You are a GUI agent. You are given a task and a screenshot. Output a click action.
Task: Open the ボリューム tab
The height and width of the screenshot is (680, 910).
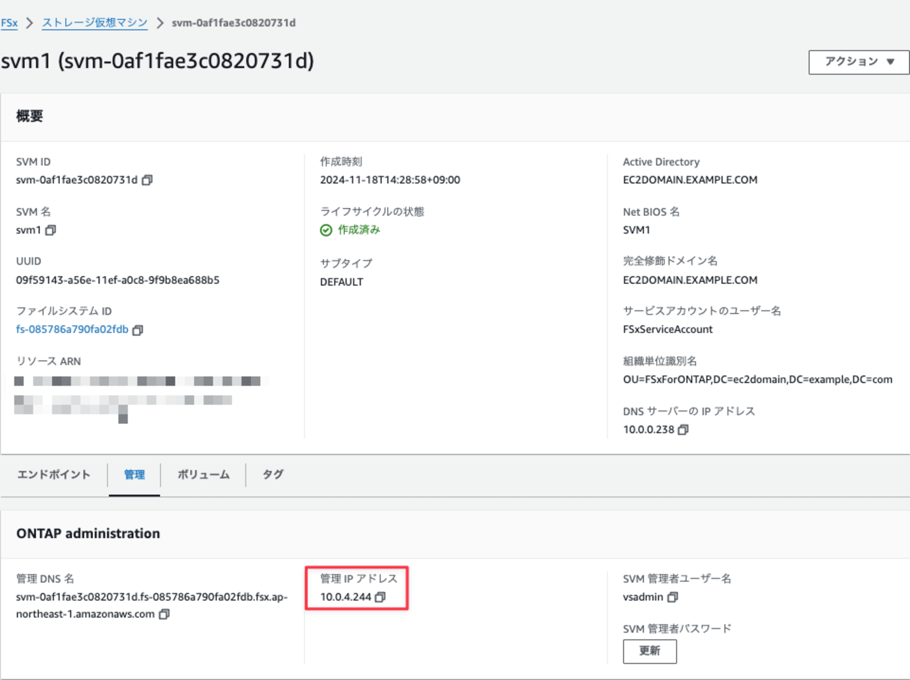pos(203,475)
